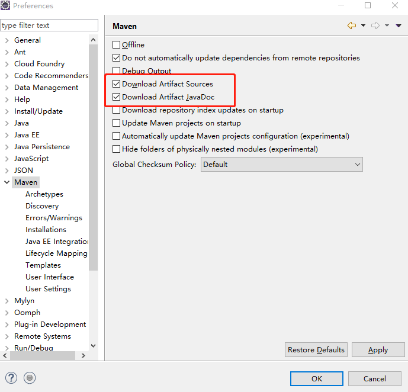Click the tree vertical scrollbar thumb
Screen dimensions: 408x392
click(93, 158)
